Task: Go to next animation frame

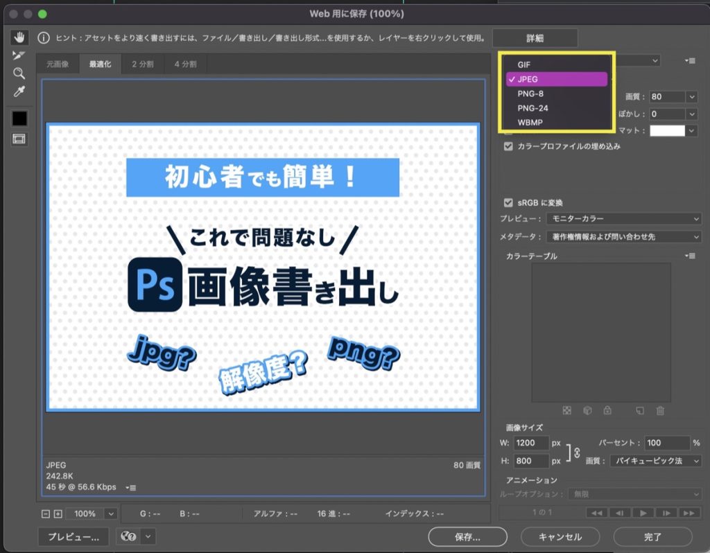Action: (x=666, y=513)
